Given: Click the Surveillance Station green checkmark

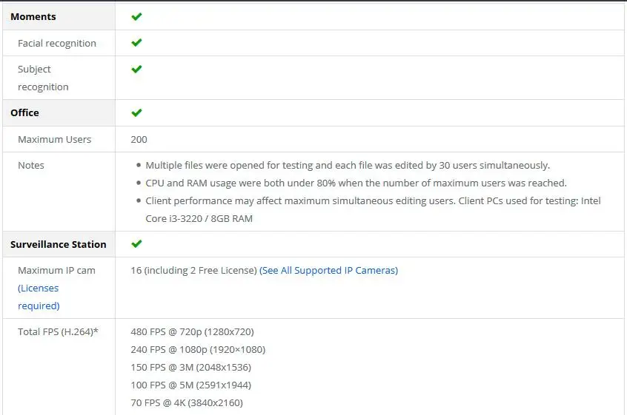Looking at the screenshot, I should point(136,243).
